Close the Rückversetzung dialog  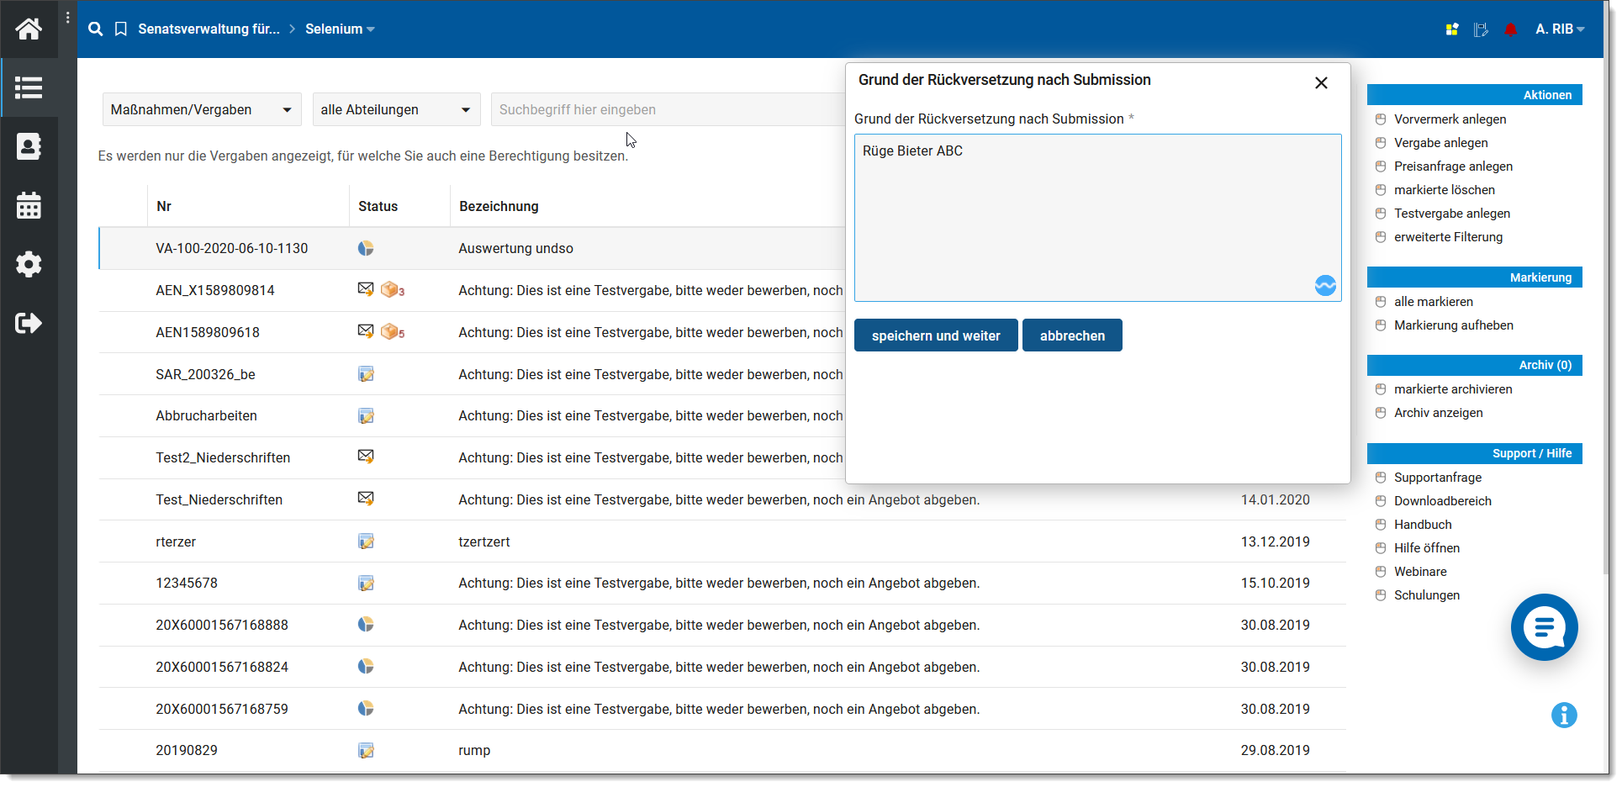(x=1321, y=82)
